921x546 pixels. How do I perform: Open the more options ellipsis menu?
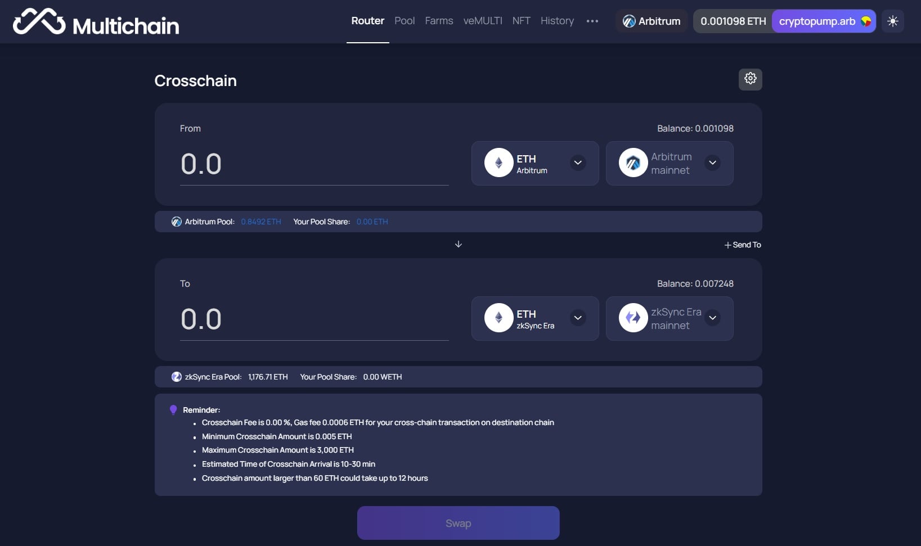pos(592,21)
